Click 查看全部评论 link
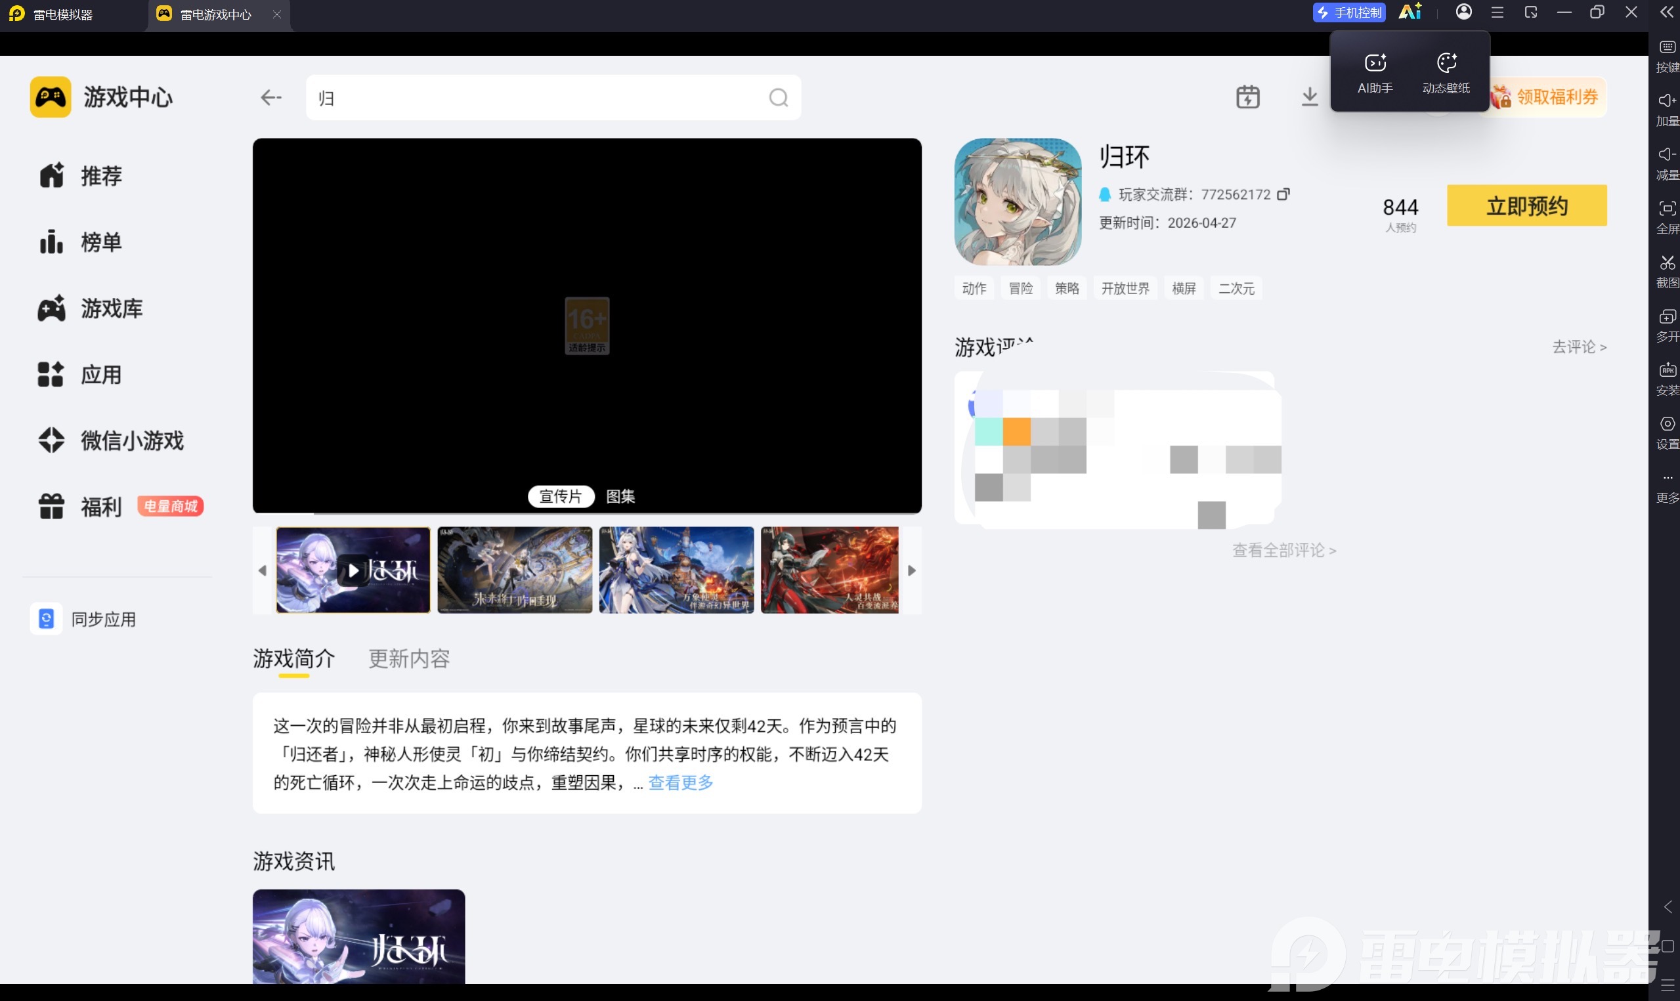This screenshot has height=1001, width=1680. coord(1284,551)
